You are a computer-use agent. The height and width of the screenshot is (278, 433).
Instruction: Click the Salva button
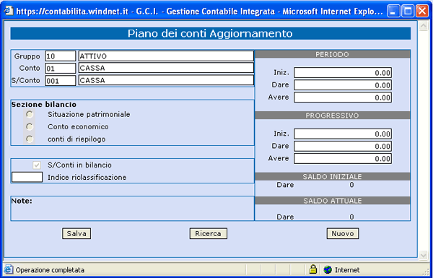(76, 233)
